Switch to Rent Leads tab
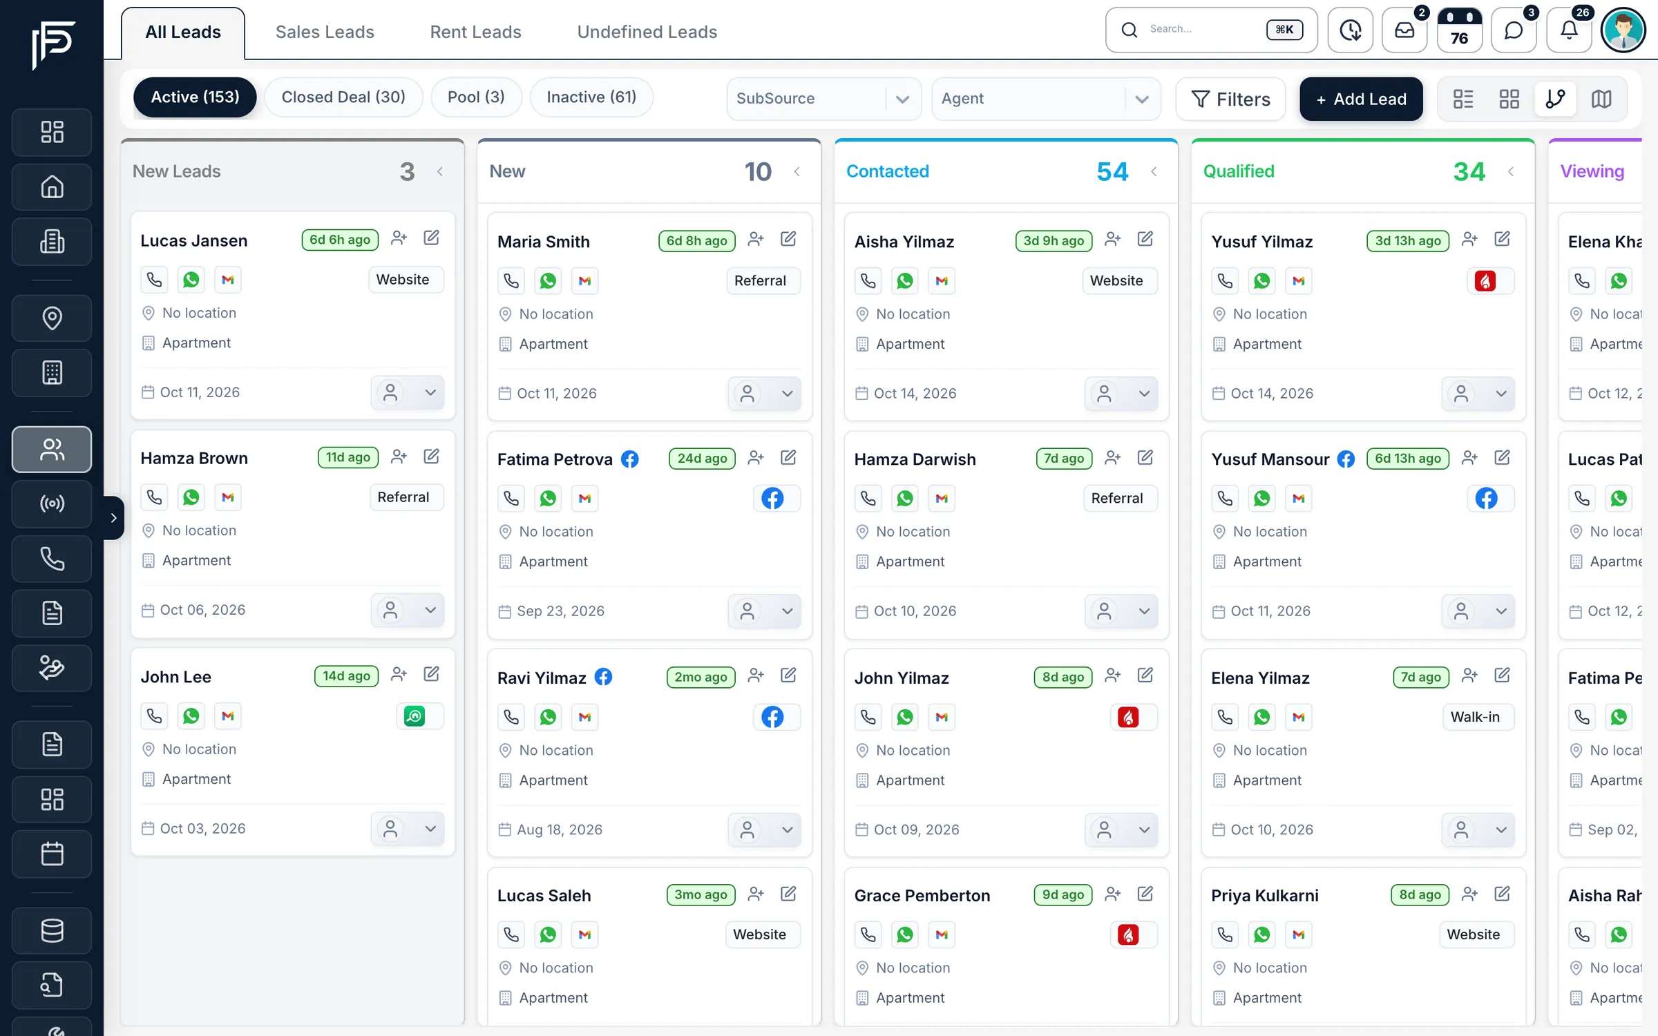 tap(475, 32)
